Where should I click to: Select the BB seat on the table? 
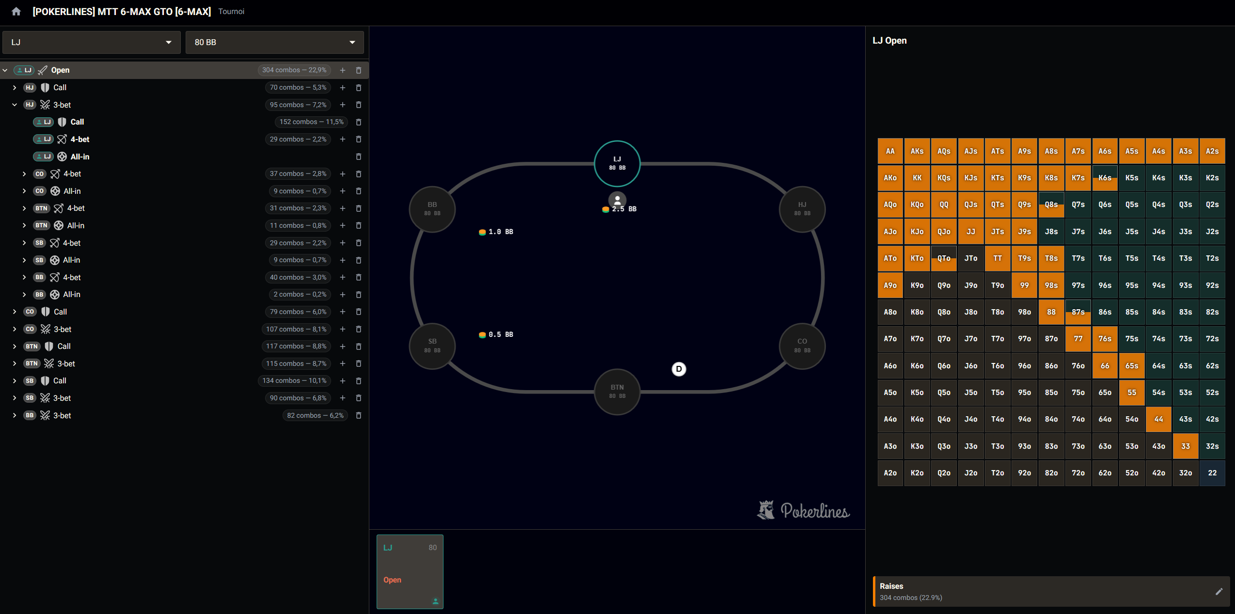click(x=432, y=209)
